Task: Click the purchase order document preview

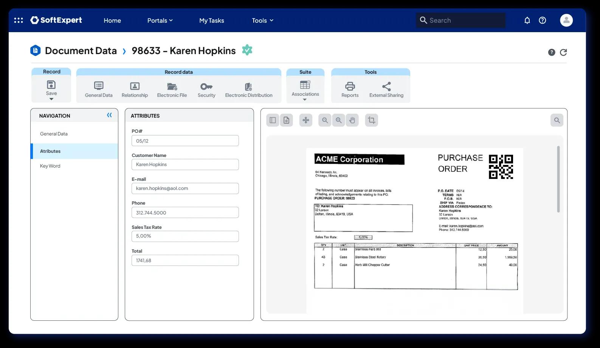Action: 415,231
